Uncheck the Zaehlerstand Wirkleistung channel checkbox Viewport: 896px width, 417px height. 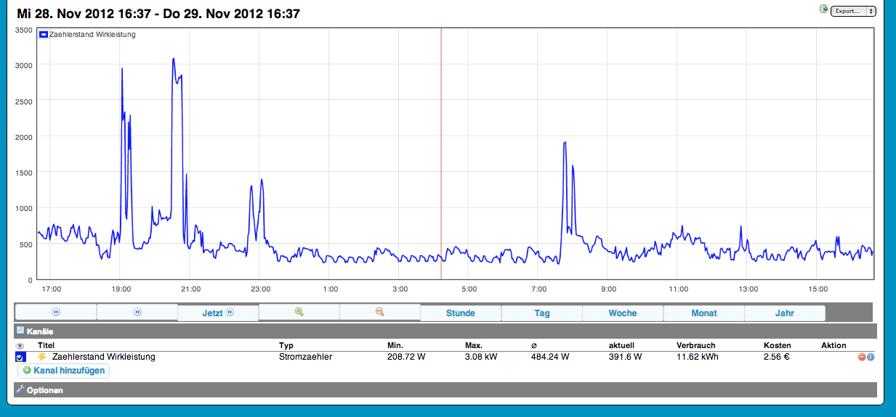pos(20,357)
